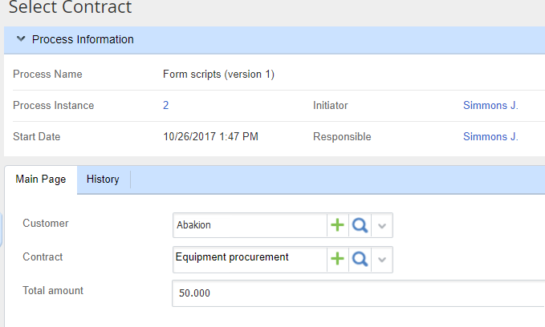This screenshot has height=327, width=545.
Task: Expand the Customer dropdown arrow
Action: [x=382, y=226]
